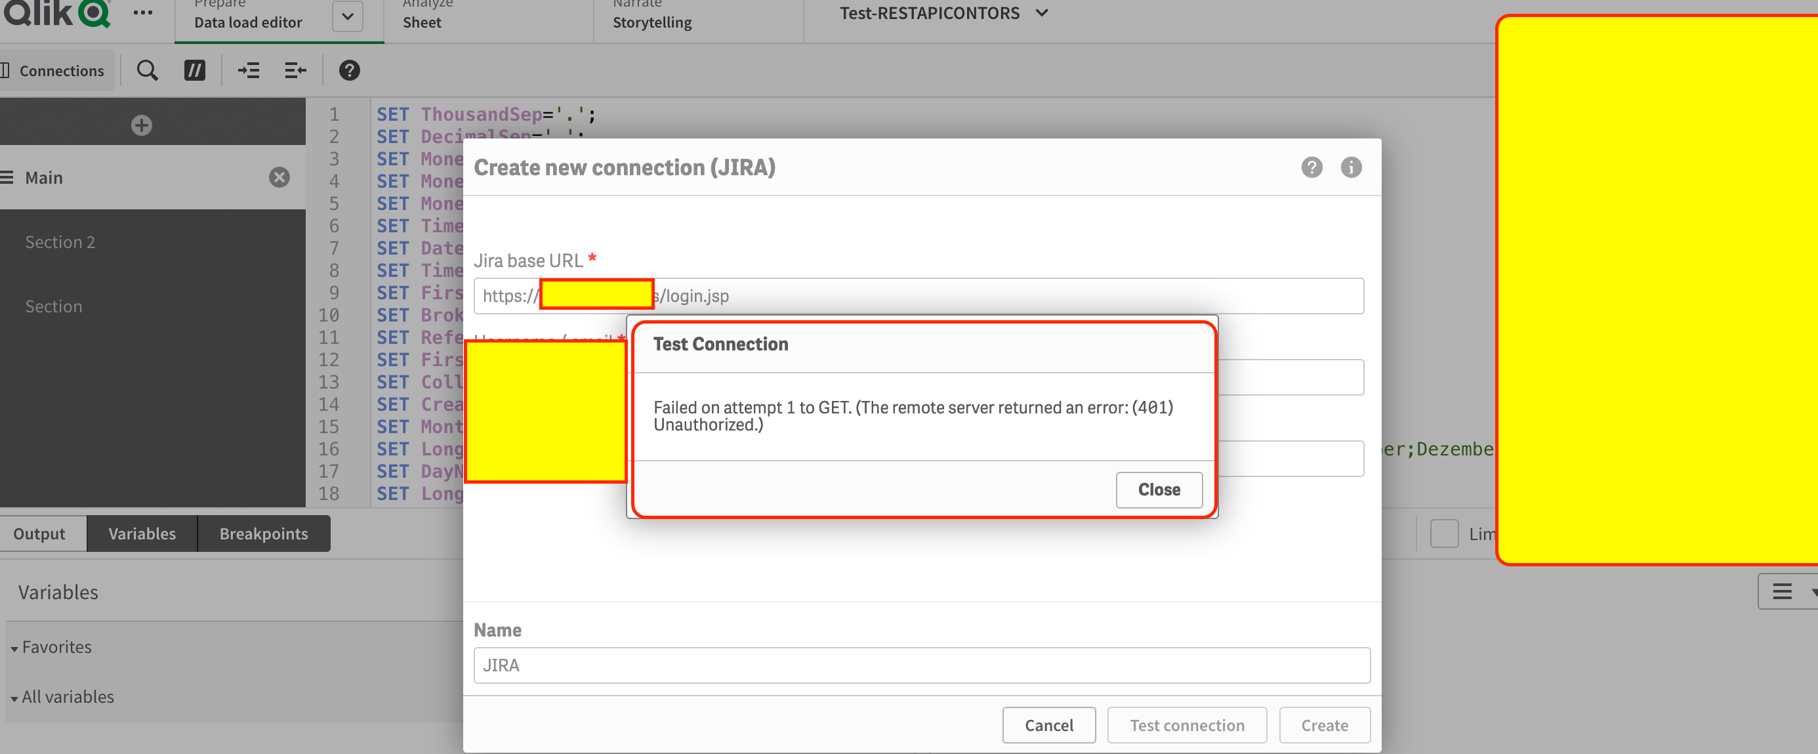
Task: Toggle the Limit checkbox
Action: pyautogui.click(x=1443, y=533)
